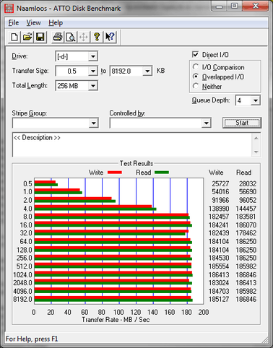
Task: Click the status bar Help message
Action: pyautogui.click(x=32, y=339)
